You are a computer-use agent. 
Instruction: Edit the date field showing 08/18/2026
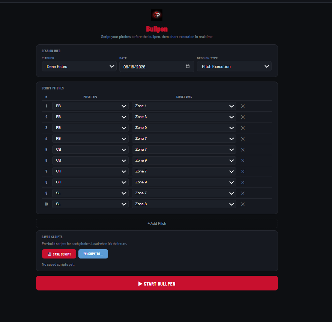(157, 67)
